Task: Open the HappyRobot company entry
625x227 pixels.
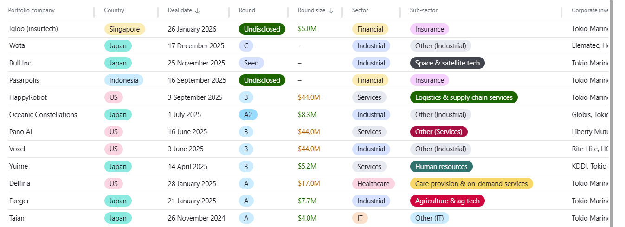Action: coord(28,97)
